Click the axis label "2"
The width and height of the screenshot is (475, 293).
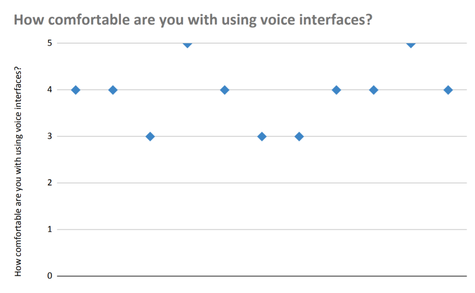coord(49,183)
